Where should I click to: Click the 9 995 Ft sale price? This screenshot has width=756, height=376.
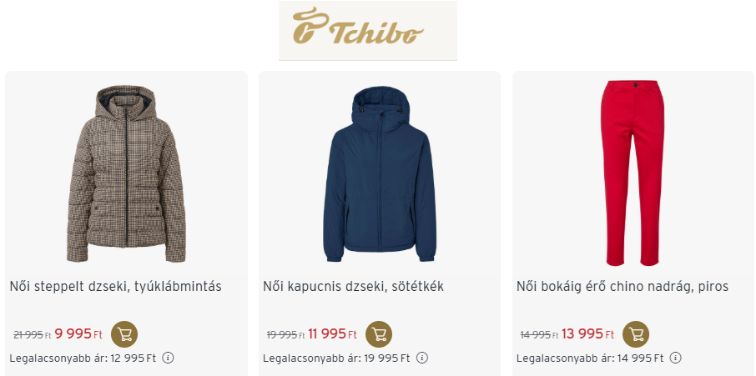[78, 333]
